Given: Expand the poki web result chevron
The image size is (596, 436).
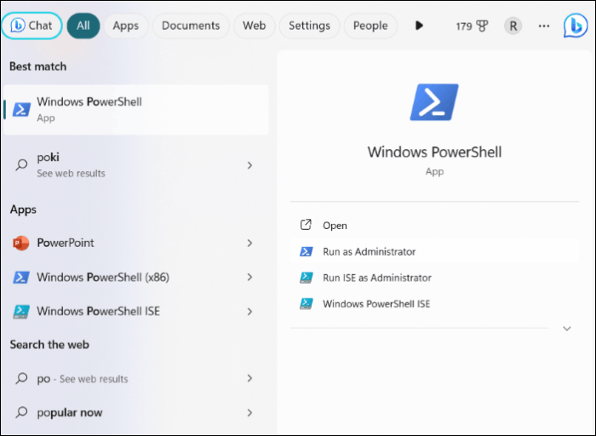Looking at the screenshot, I should pos(249,164).
